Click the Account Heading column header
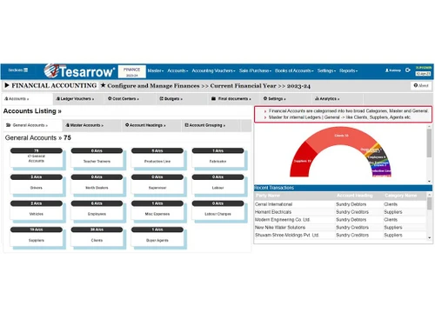Viewport: 435px width, 326px height. 354,196
